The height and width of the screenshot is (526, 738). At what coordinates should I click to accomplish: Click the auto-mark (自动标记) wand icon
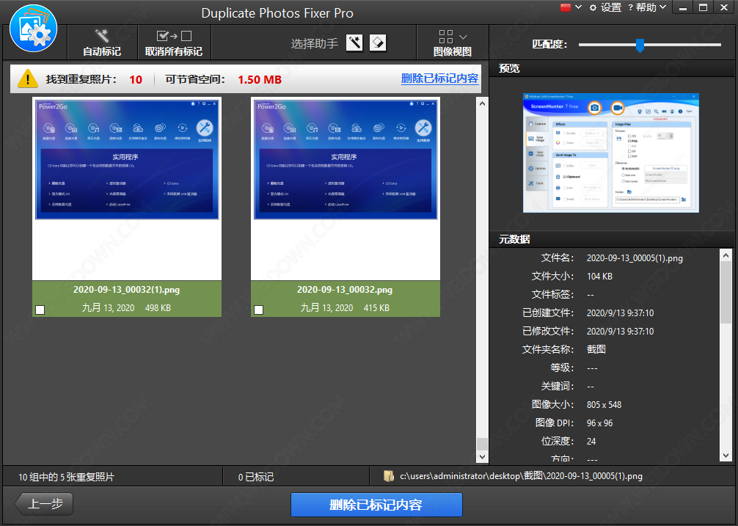102,36
